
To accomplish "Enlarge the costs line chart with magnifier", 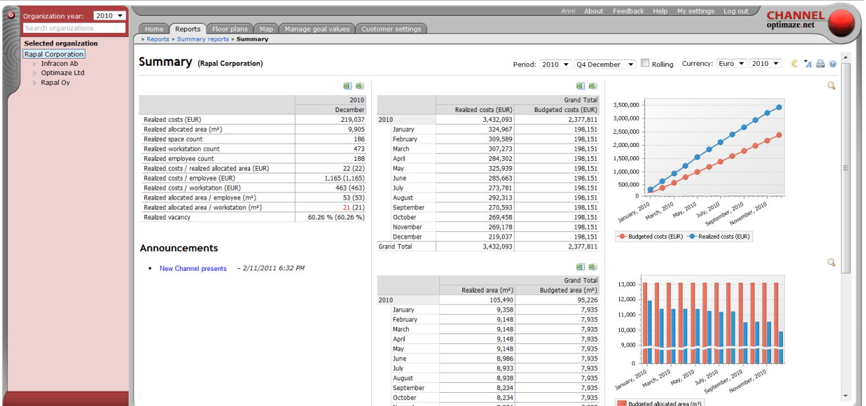I will (x=831, y=86).
